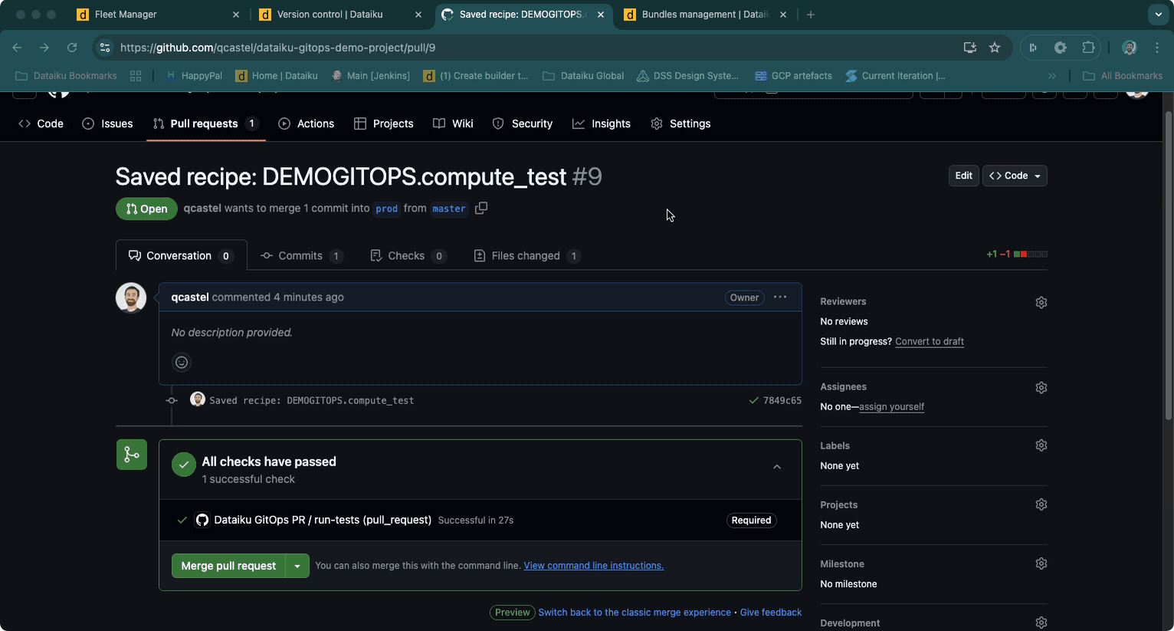The height and width of the screenshot is (631, 1174).
Task: Switch to the Commits tab
Action: coord(302,255)
